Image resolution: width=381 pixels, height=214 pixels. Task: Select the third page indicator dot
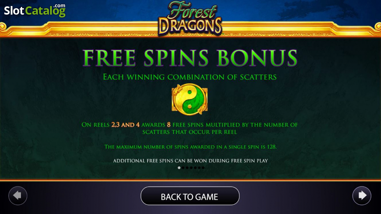pyautogui.click(x=187, y=168)
